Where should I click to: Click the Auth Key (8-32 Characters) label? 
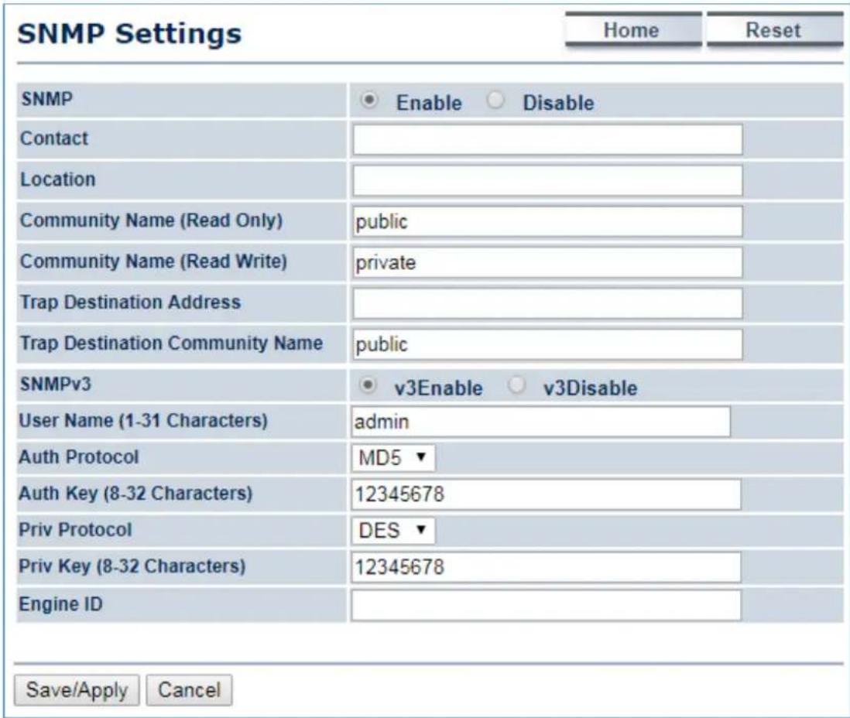coord(135,493)
